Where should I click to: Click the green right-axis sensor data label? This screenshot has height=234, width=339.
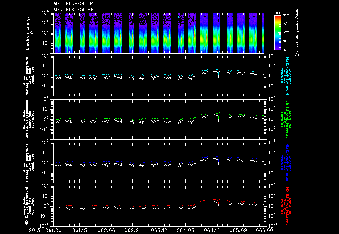point(287,119)
